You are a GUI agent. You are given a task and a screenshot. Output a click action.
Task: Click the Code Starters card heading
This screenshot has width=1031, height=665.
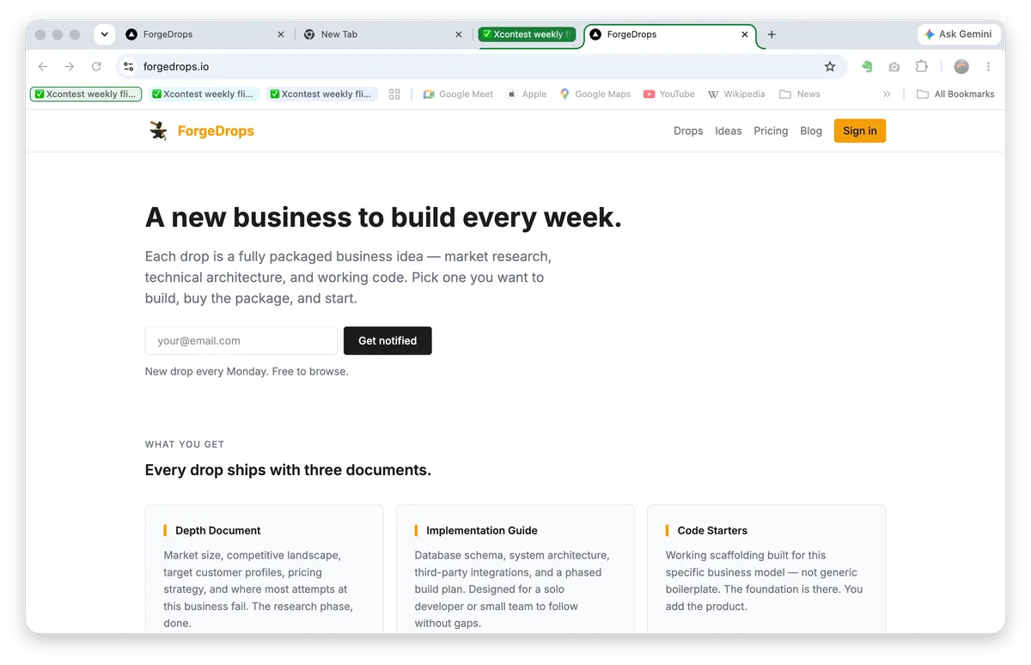click(x=712, y=530)
